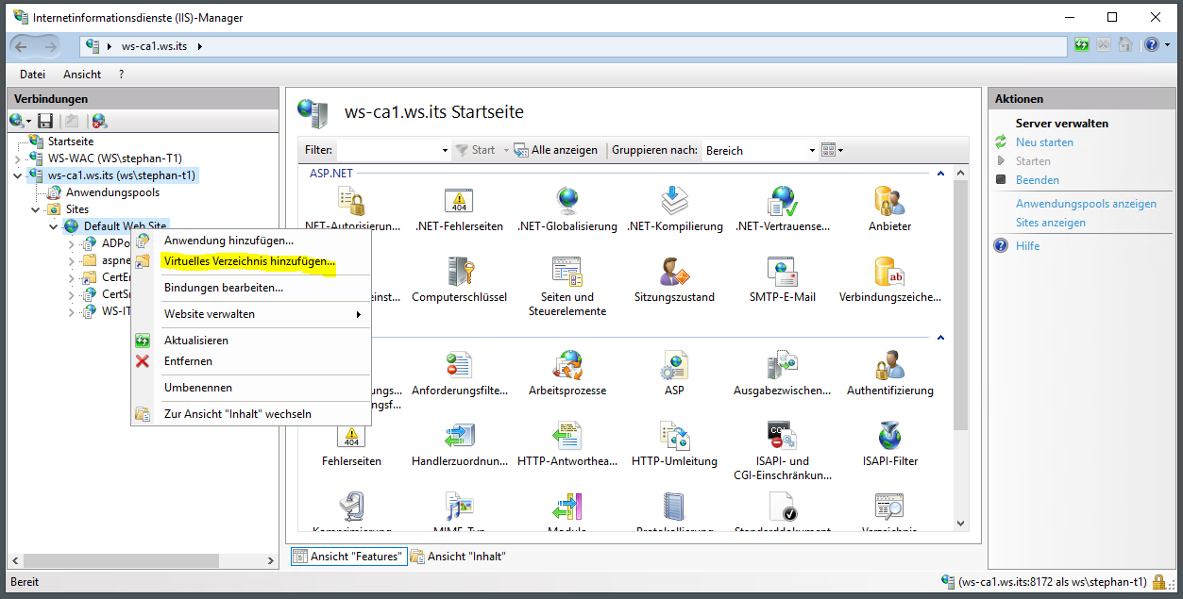Open the .NET-Kompilierung feature icon
The image size is (1183, 599).
coord(674,201)
